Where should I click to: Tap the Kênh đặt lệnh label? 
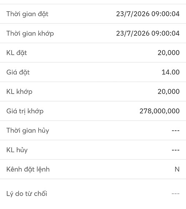click(x=28, y=169)
